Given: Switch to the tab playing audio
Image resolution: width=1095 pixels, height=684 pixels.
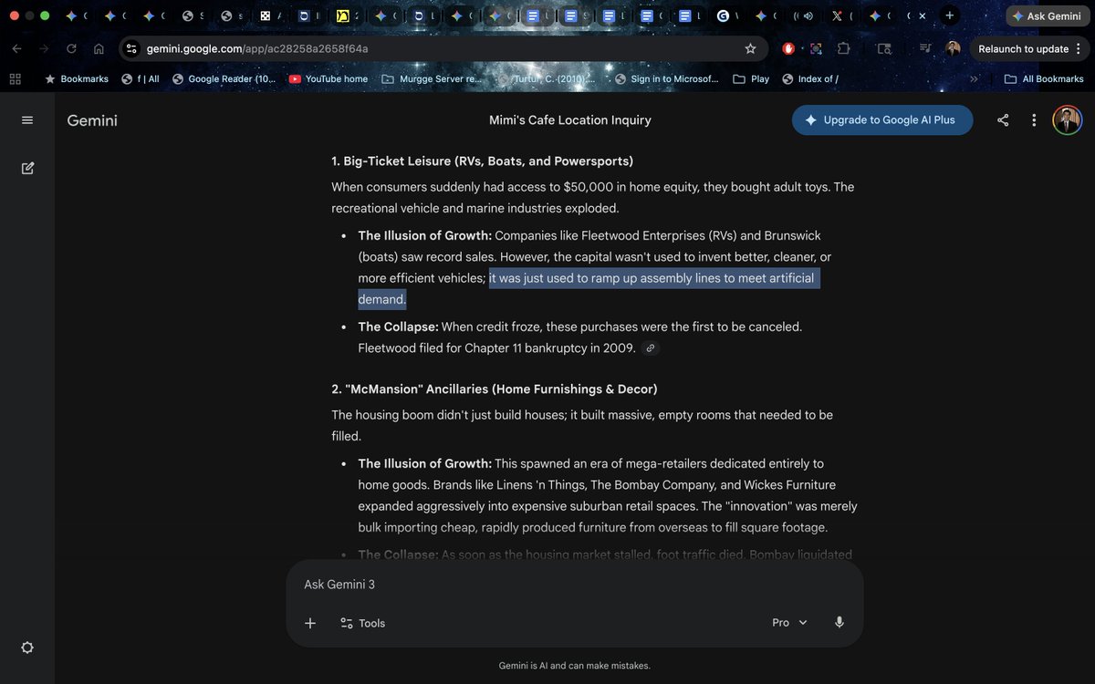Looking at the screenshot, I should tap(805, 16).
